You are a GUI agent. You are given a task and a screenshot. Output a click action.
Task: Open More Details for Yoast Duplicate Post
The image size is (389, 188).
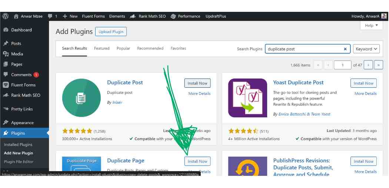[365, 94]
